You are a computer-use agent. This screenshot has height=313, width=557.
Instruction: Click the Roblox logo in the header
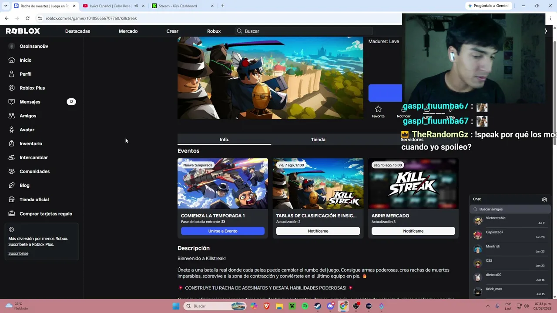[x=23, y=31]
